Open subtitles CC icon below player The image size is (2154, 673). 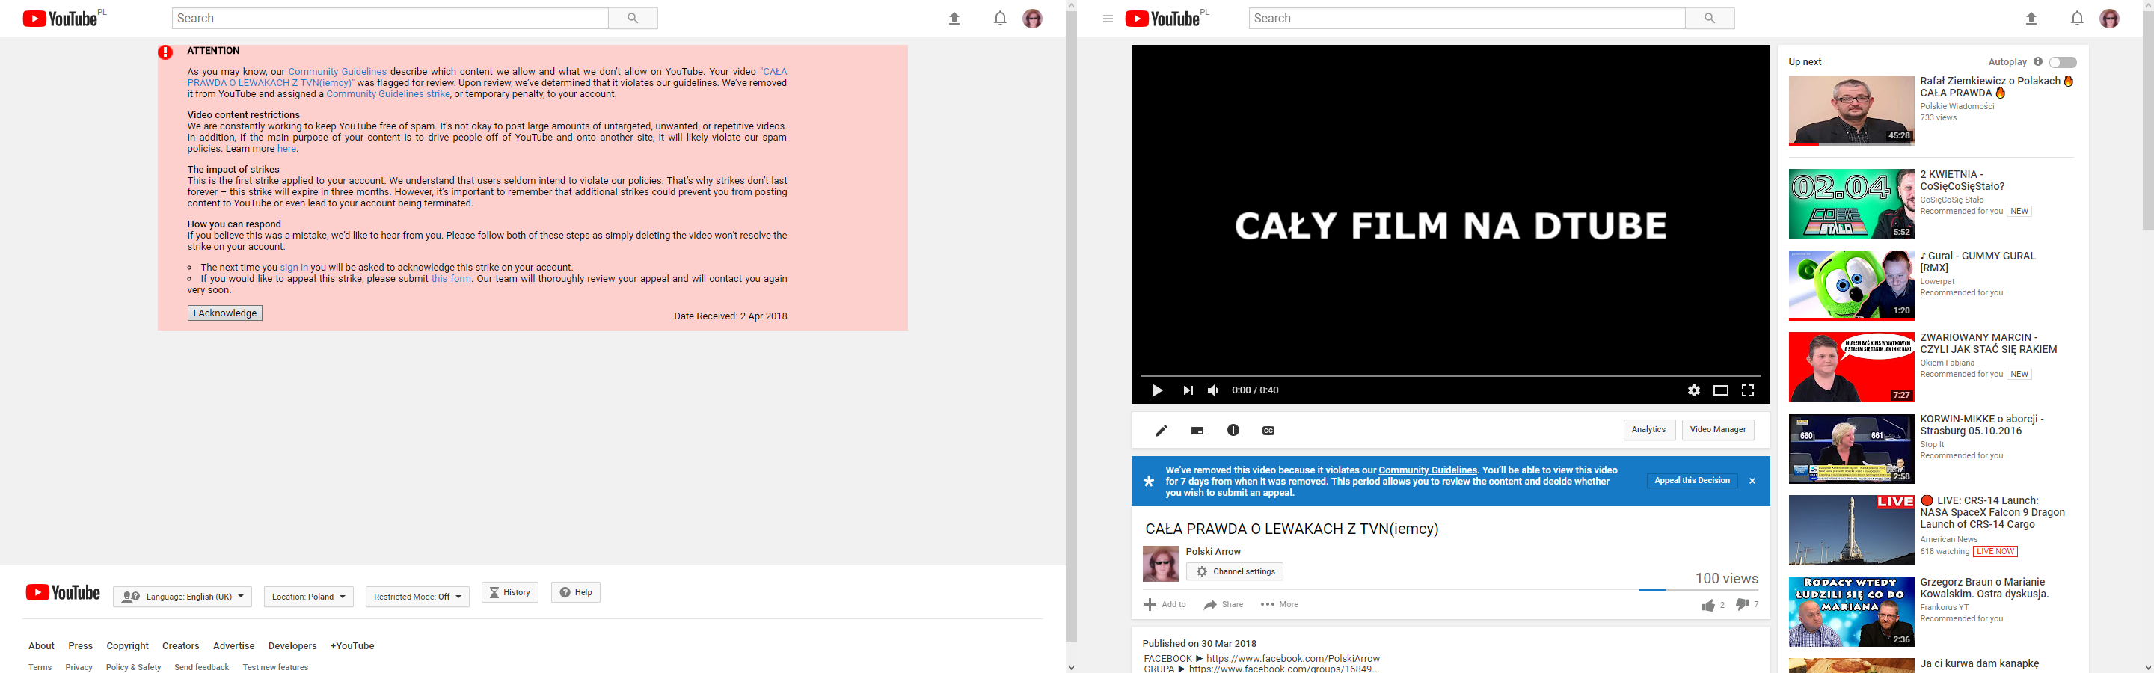pyautogui.click(x=1268, y=431)
